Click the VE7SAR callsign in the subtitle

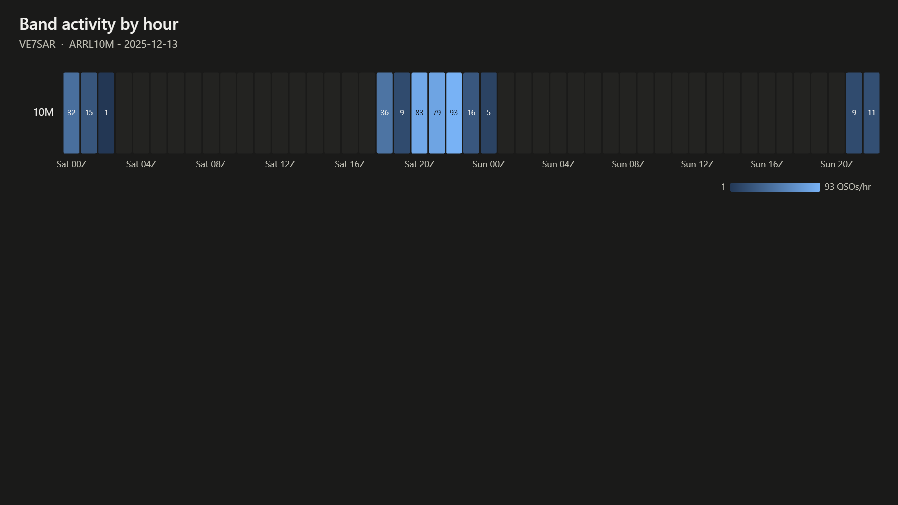37,44
